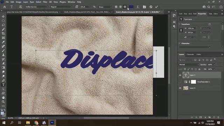Open the Filter menu
Screen dimensions: 224x126
[x=45, y=2]
